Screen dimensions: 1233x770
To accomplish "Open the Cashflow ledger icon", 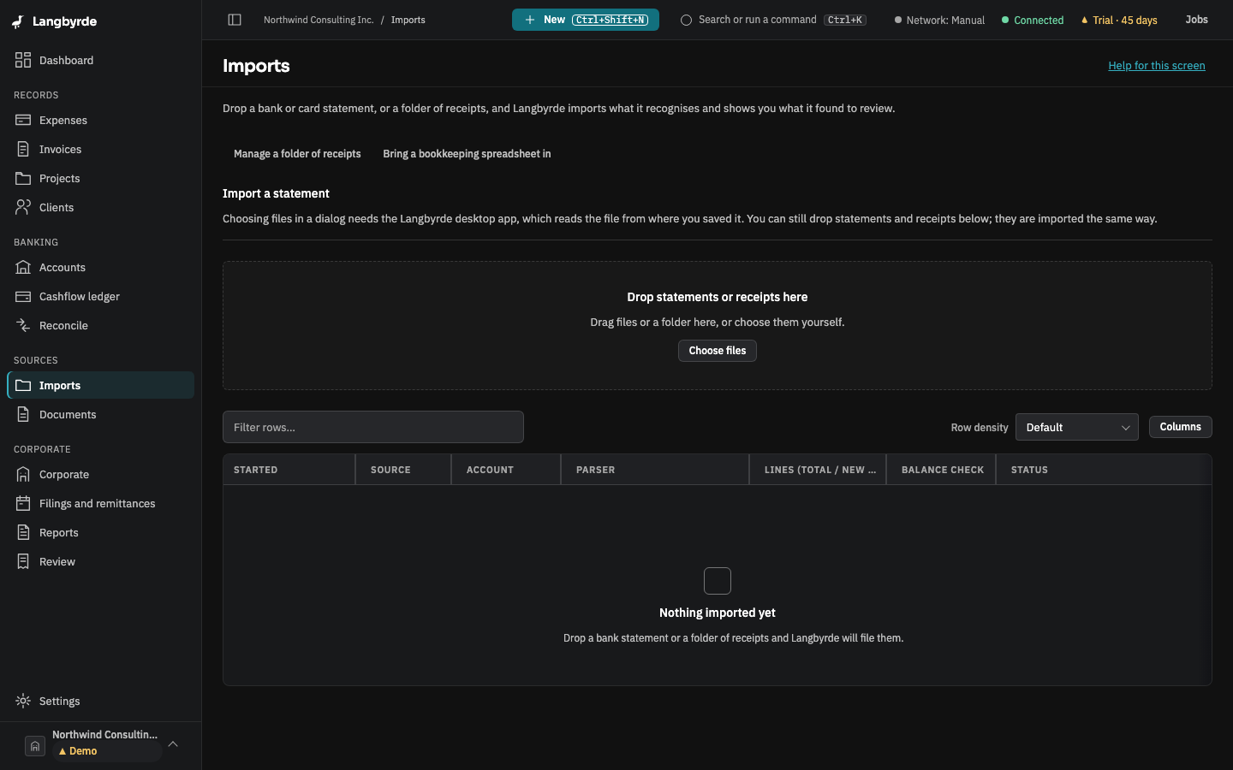I will 23,296.
